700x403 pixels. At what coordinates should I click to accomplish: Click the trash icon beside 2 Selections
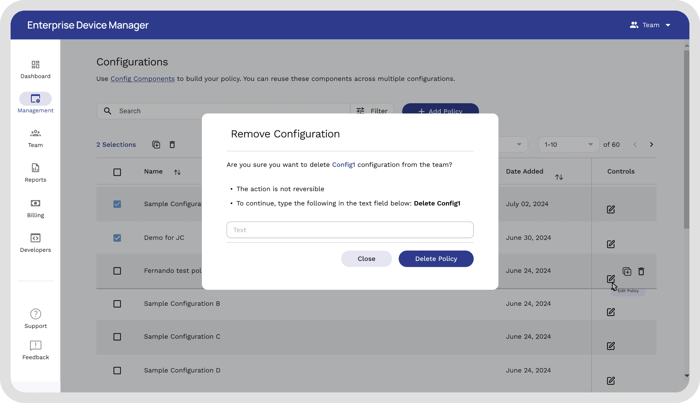[172, 145]
